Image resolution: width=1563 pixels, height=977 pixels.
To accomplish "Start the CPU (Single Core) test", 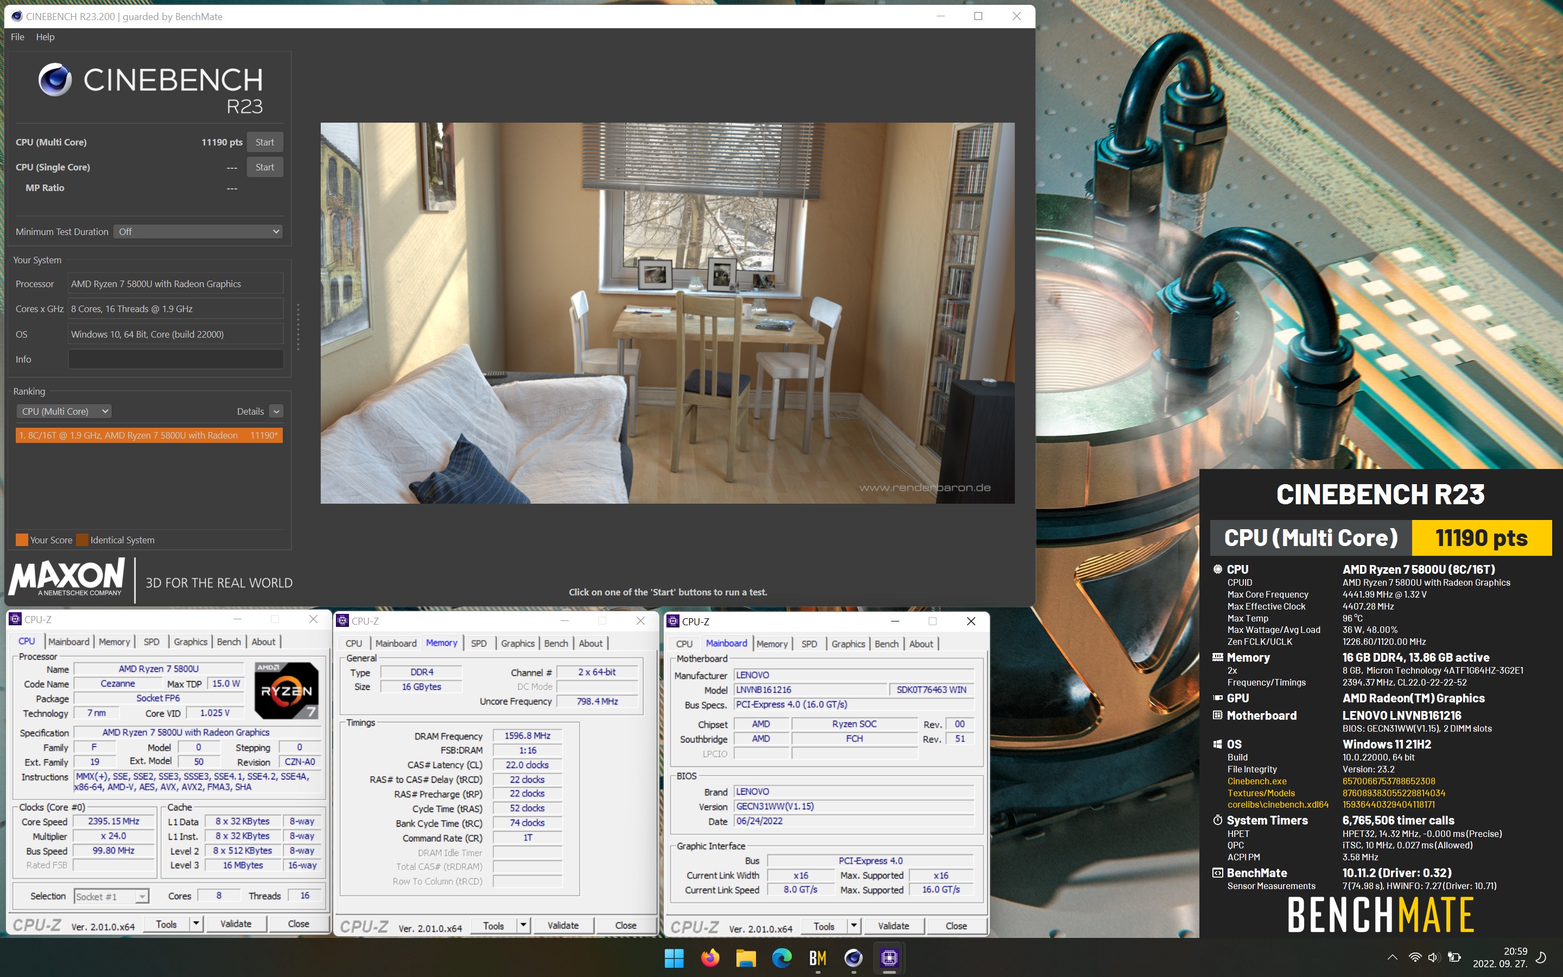I will coord(265,167).
